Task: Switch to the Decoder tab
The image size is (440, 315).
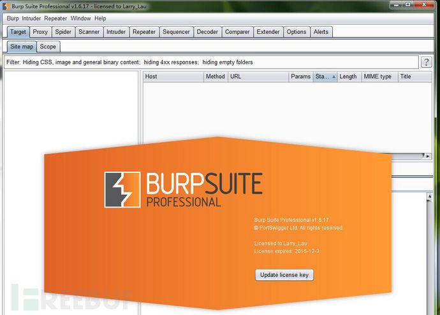Action: (x=207, y=32)
